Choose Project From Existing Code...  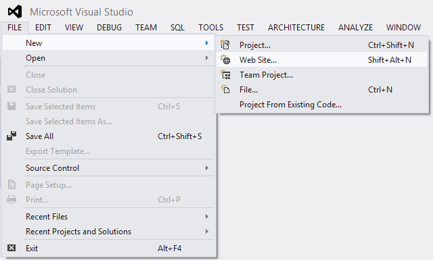point(322,105)
